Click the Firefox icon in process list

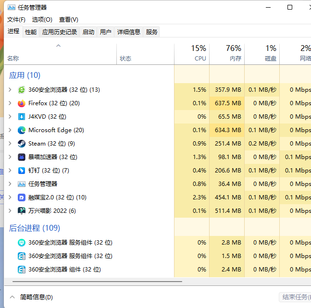(22, 103)
